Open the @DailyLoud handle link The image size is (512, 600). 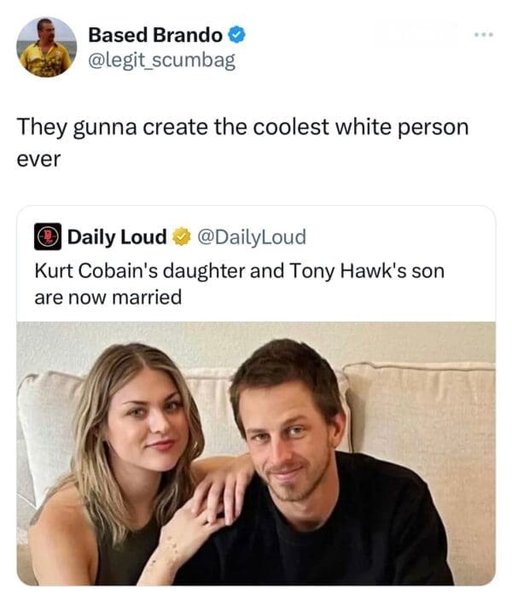pos(252,236)
